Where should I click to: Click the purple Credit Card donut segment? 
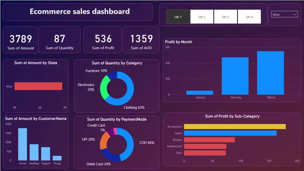click(111, 132)
